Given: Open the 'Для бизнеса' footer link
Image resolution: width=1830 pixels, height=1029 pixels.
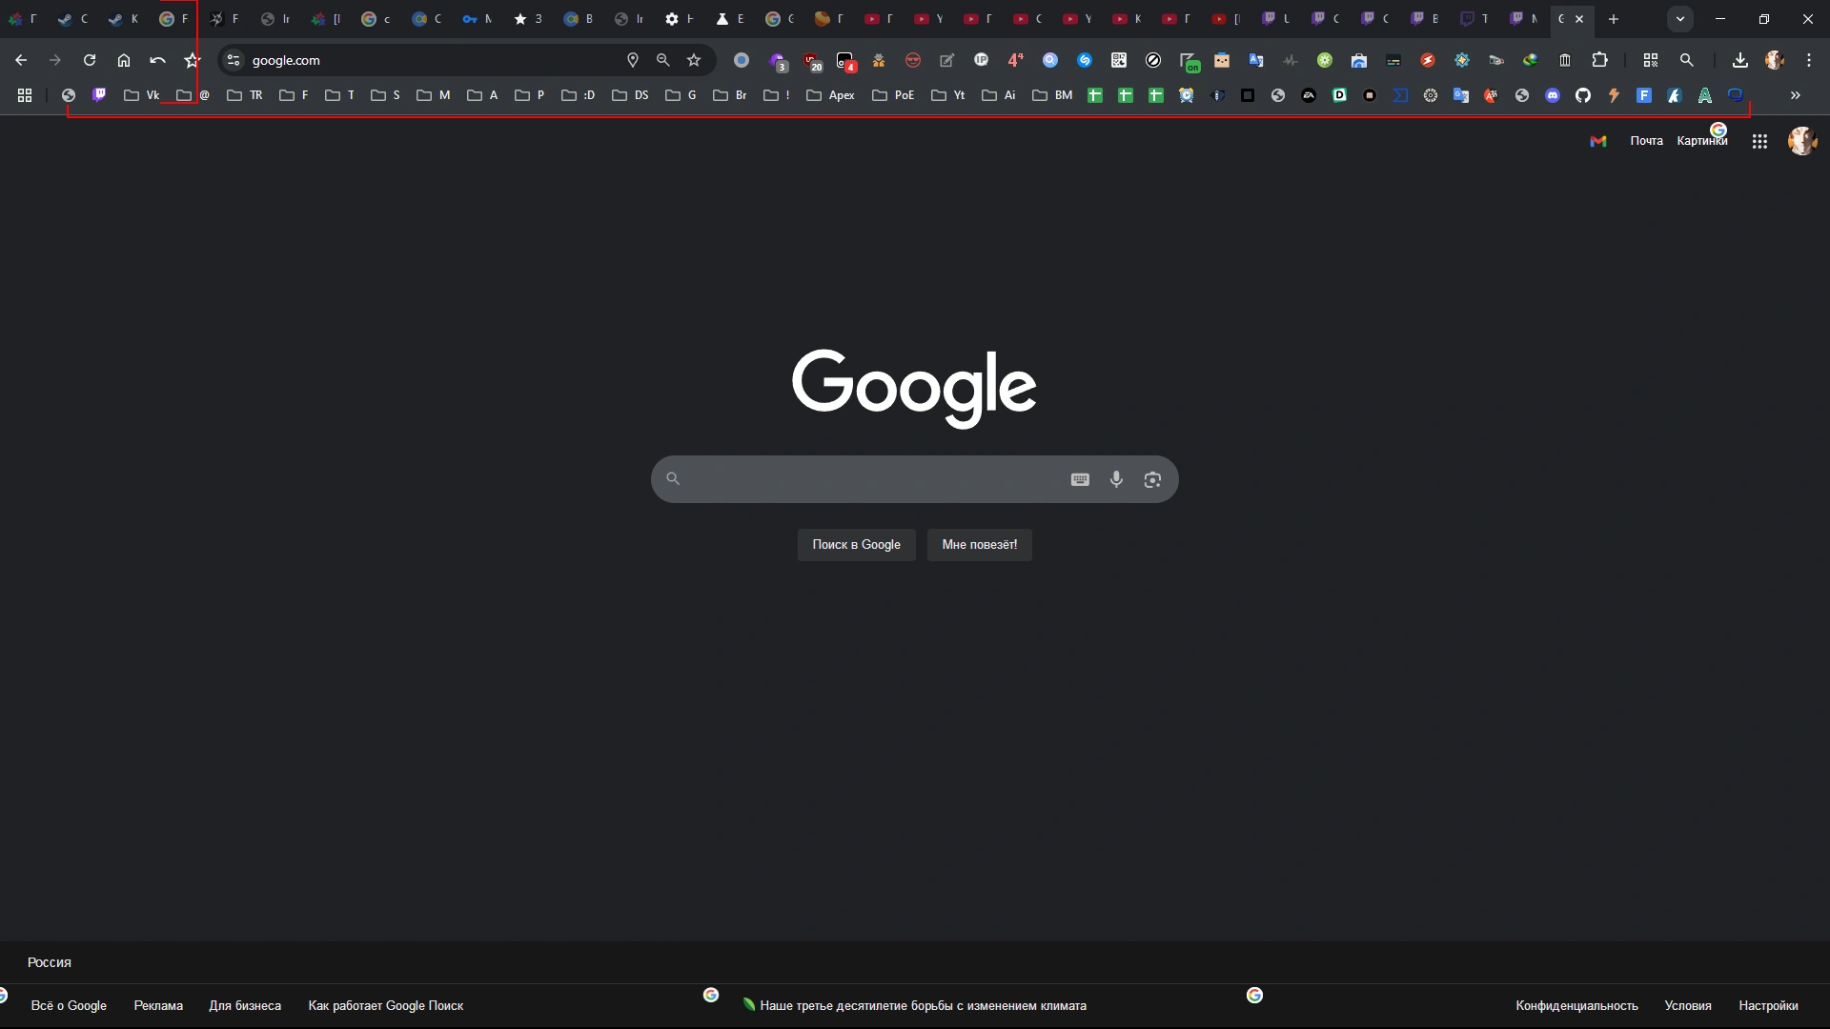Looking at the screenshot, I should pyautogui.click(x=245, y=1006).
